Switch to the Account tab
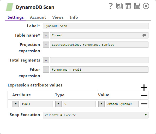156x134 pixels. coord(38,17)
